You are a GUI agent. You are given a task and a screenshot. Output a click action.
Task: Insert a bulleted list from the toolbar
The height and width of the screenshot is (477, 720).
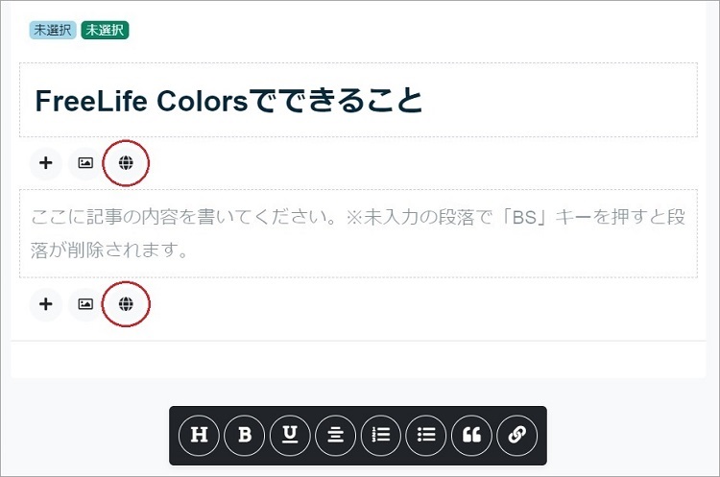pyautogui.click(x=426, y=435)
